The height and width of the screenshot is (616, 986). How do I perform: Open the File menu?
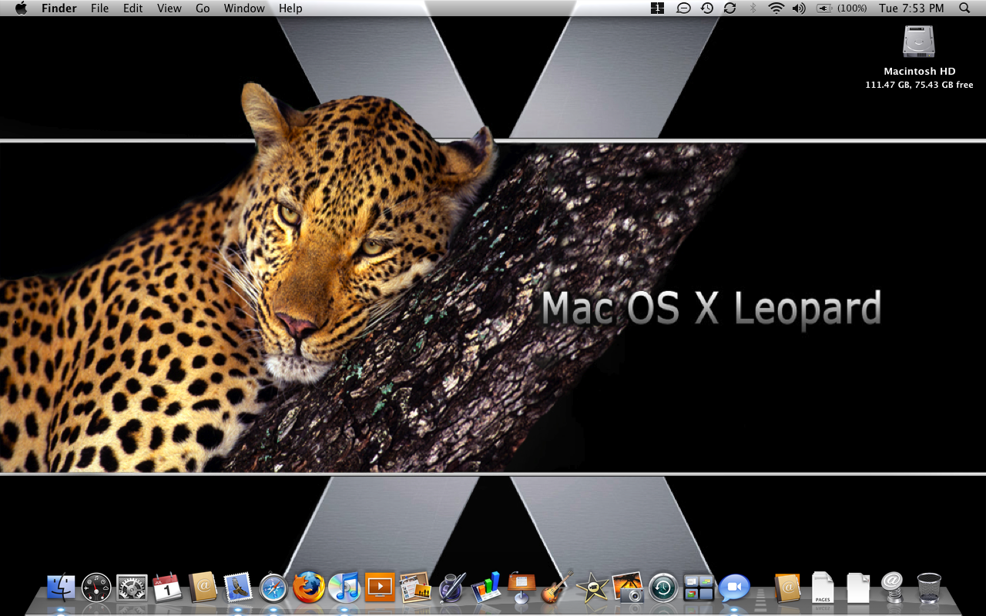[99, 8]
